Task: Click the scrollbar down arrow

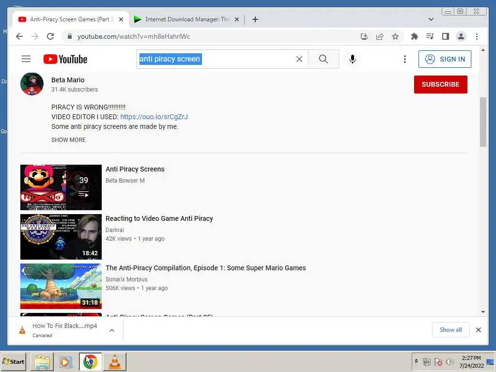Action: [x=483, y=312]
